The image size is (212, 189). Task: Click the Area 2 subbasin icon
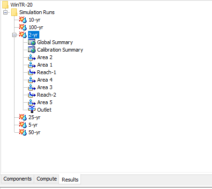[32, 57]
